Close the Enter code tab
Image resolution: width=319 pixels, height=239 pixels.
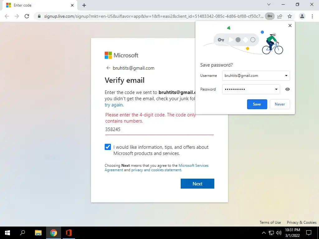[x=72, y=5]
